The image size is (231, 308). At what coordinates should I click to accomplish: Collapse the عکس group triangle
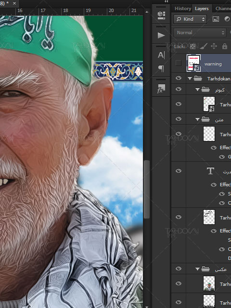point(197,269)
